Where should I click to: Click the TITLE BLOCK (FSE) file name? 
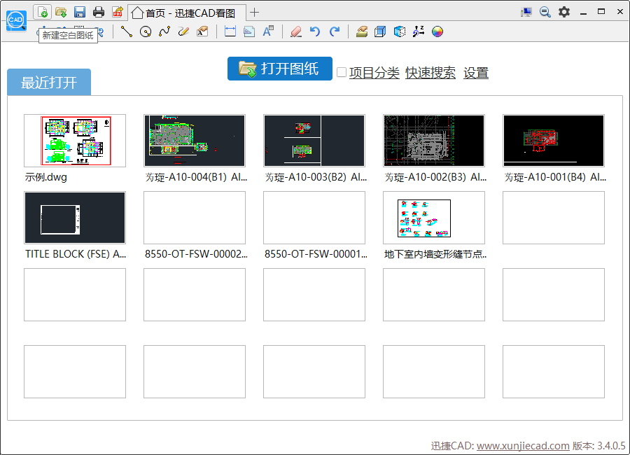pos(76,254)
